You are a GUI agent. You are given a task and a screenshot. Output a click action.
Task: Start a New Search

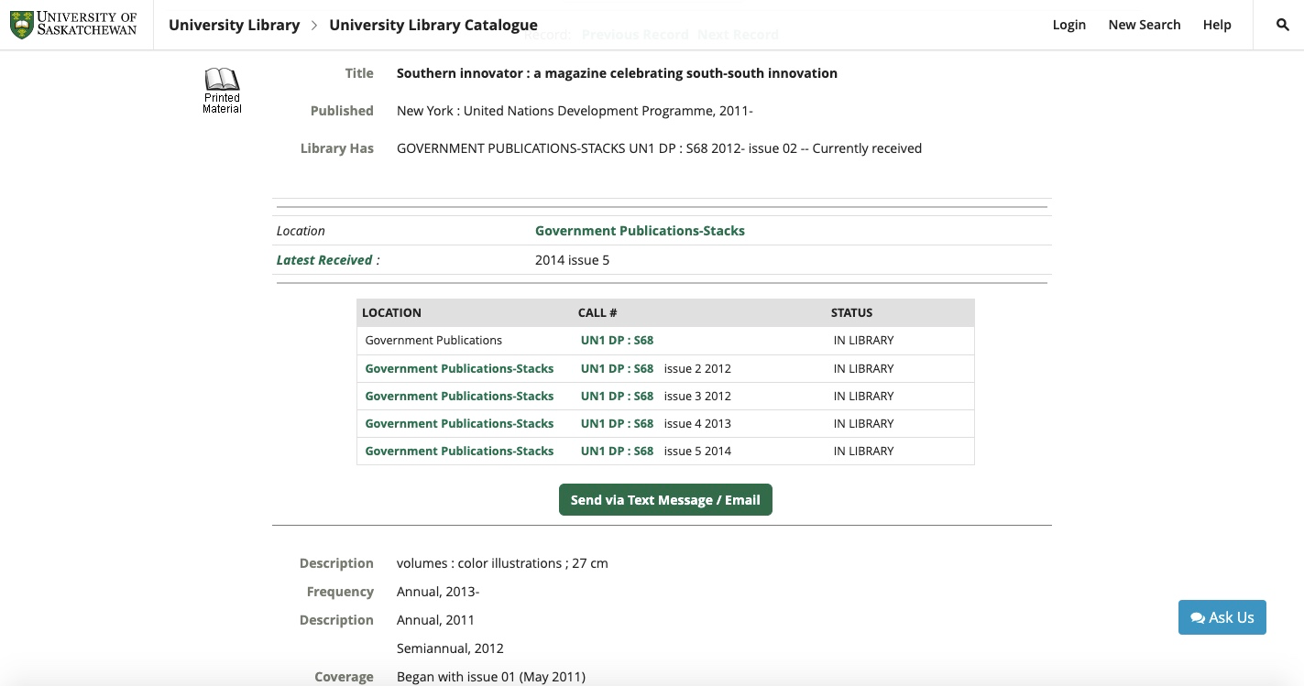pos(1144,25)
